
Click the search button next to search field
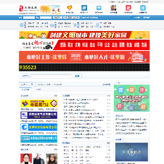[77, 76]
